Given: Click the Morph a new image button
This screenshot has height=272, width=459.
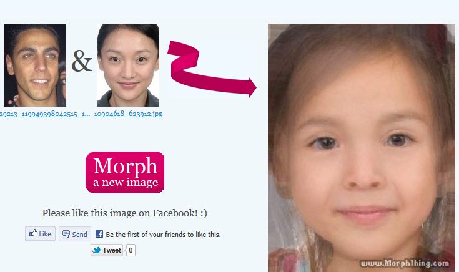Looking at the screenshot, I should (125, 173).
